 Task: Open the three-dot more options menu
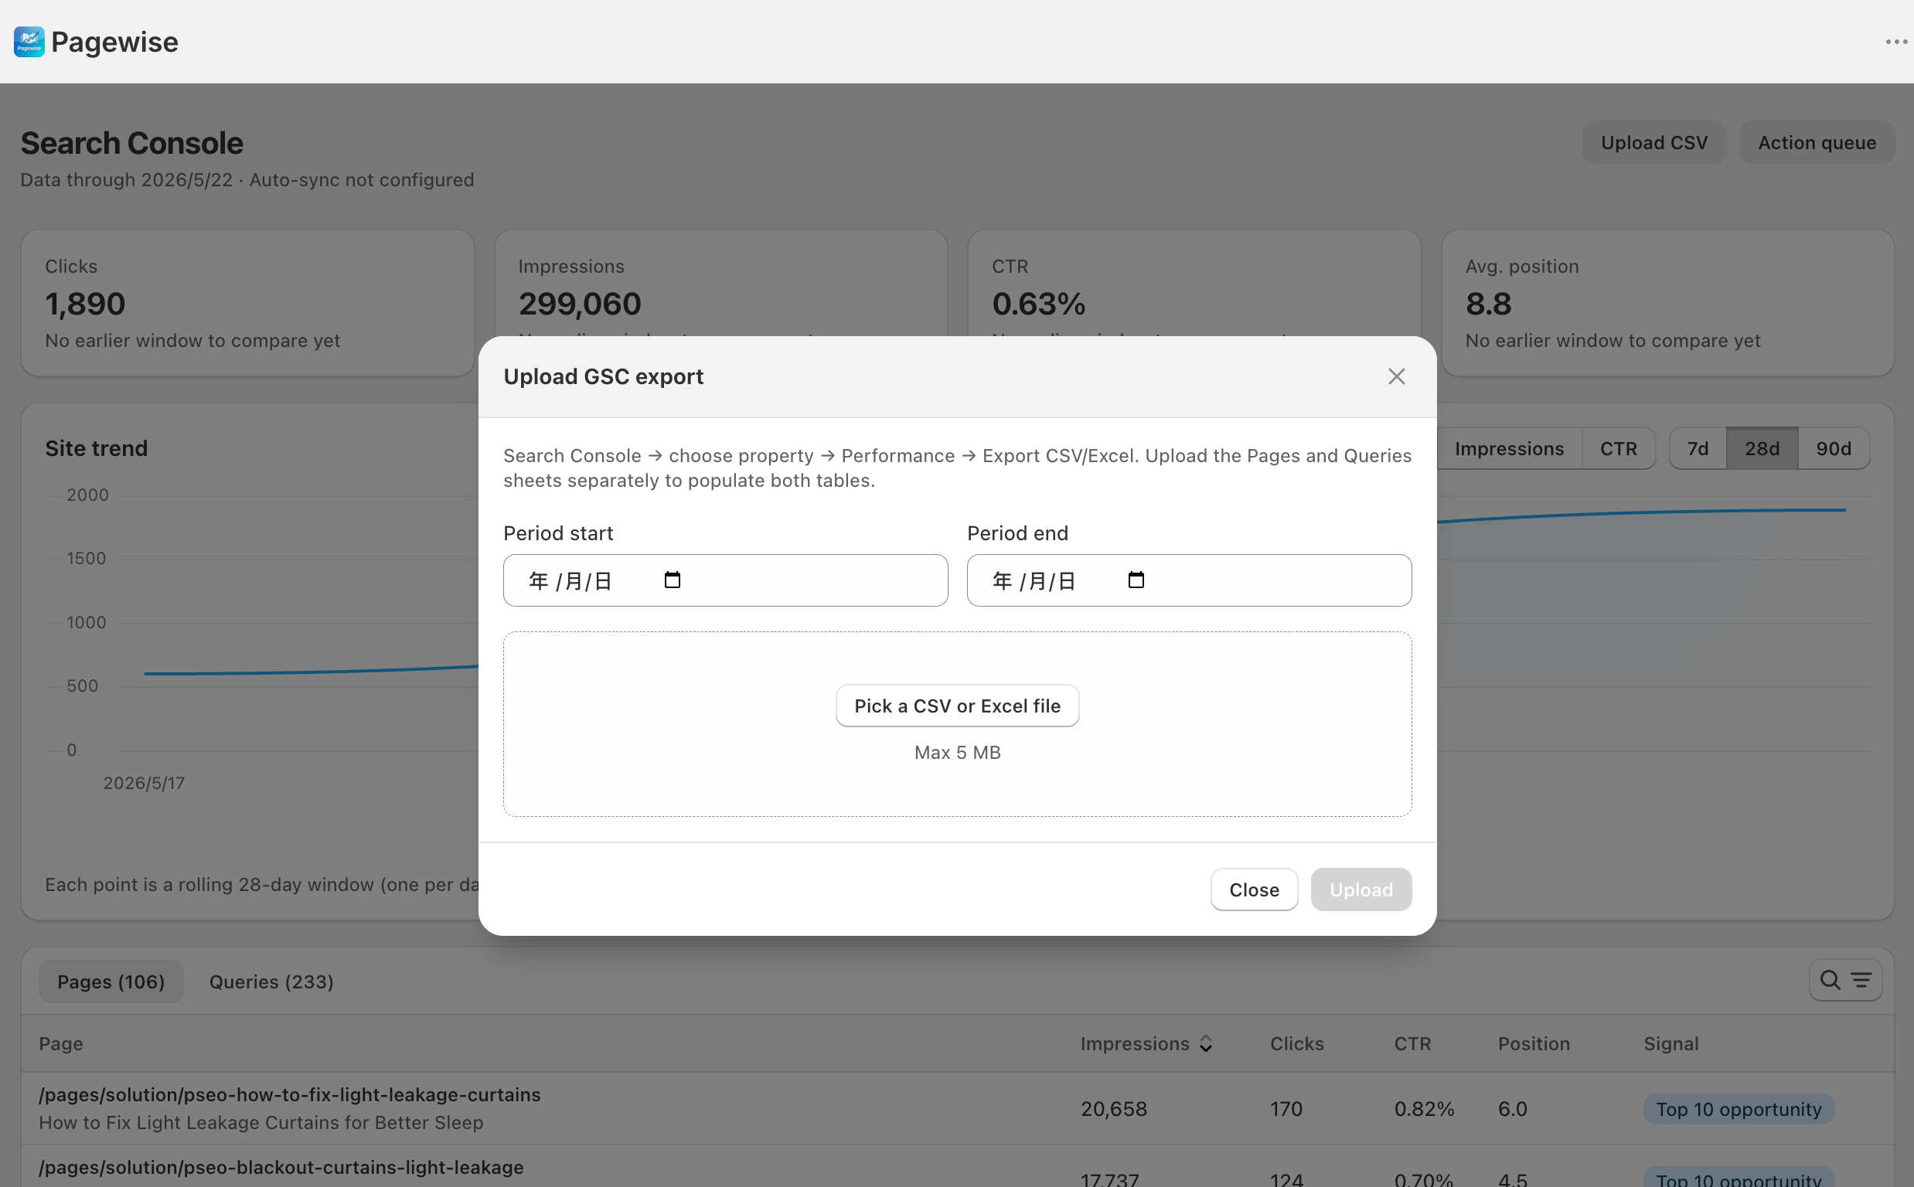click(x=1896, y=42)
